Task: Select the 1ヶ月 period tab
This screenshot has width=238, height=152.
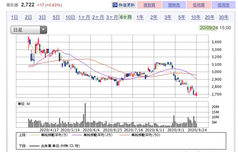Action: point(84,17)
